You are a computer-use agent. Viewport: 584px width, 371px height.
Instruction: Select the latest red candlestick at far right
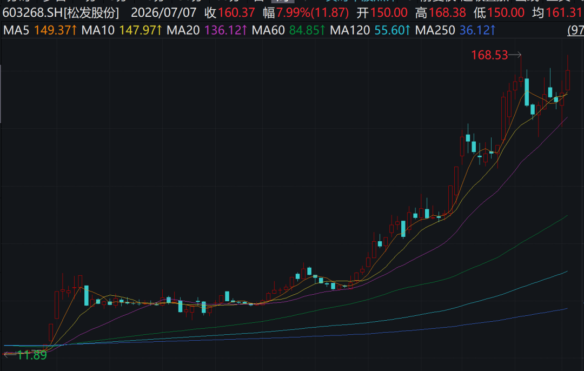tap(568, 79)
